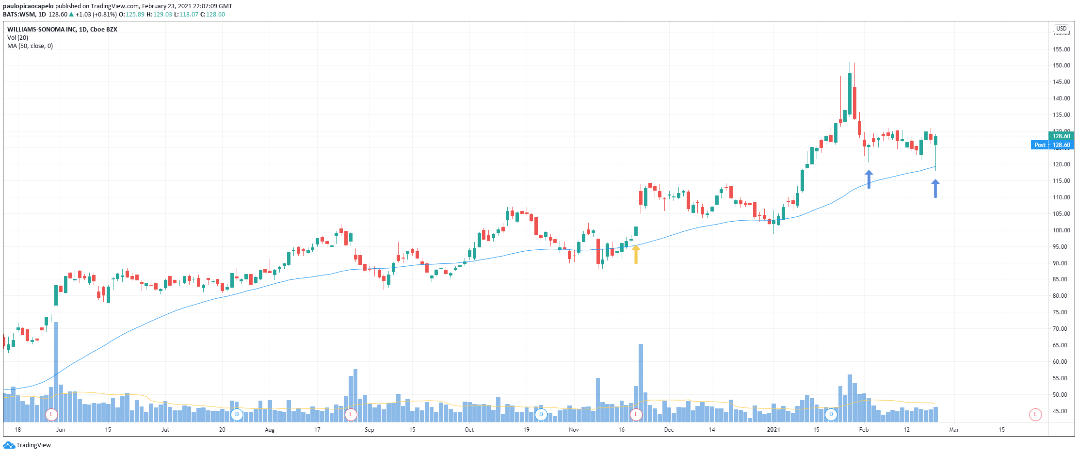1078x454 pixels.
Task: Open the upcoming earnings marker past Mar
Action: 1035,415
